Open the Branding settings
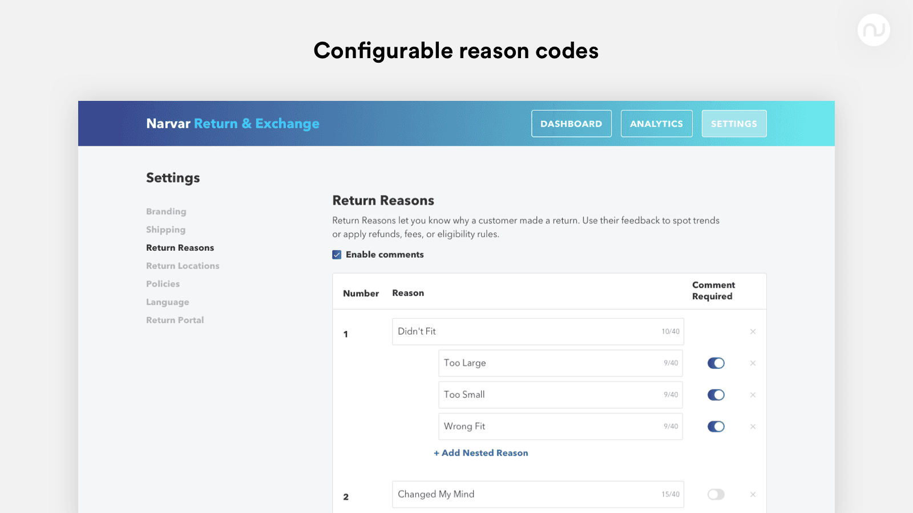 tap(165, 211)
